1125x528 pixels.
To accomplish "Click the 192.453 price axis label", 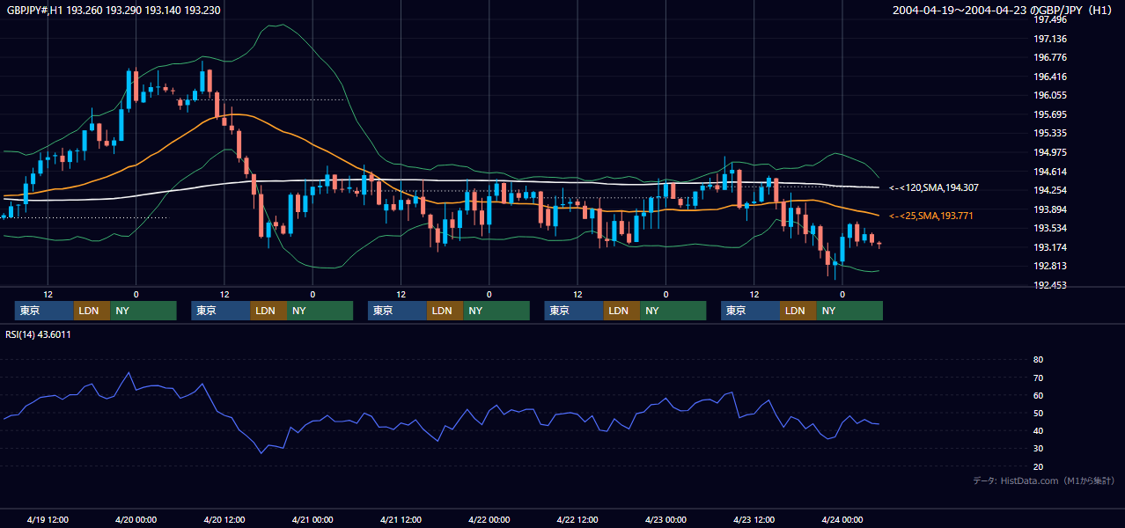I will (x=1049, y=285).
